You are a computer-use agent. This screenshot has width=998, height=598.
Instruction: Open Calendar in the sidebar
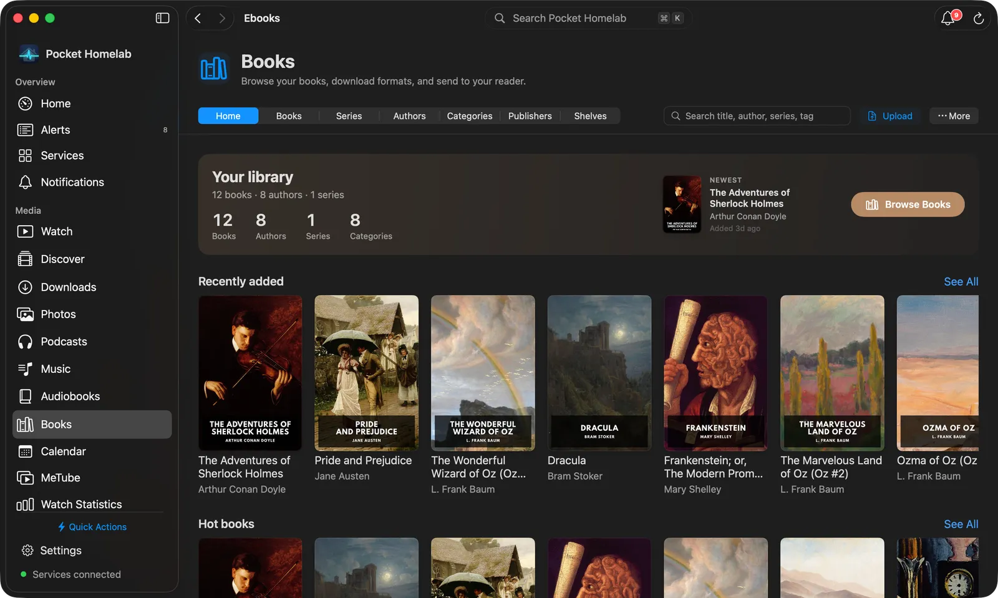pos(92,451)
